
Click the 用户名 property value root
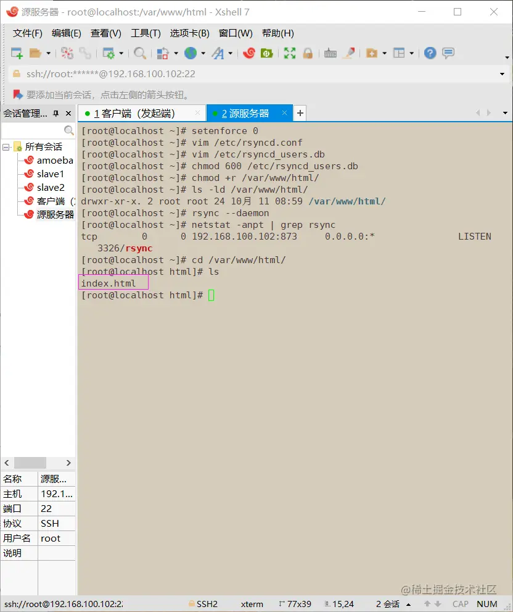pos(57,539)
